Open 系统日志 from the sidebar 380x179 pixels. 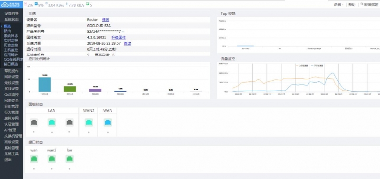(11, 36)
